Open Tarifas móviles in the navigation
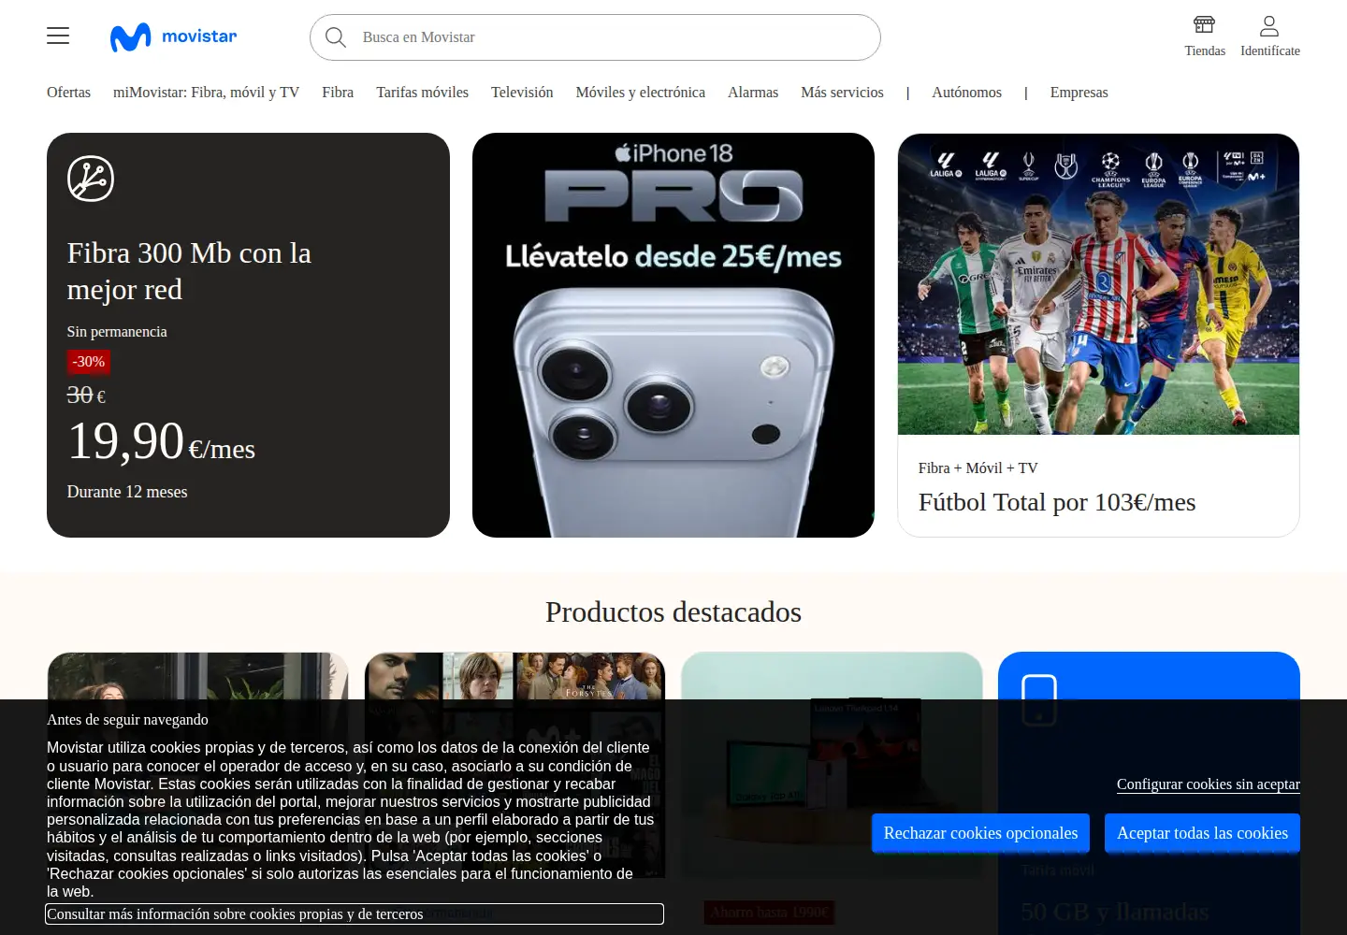This screenshot has width=1347, height=935. coord(422,93)
